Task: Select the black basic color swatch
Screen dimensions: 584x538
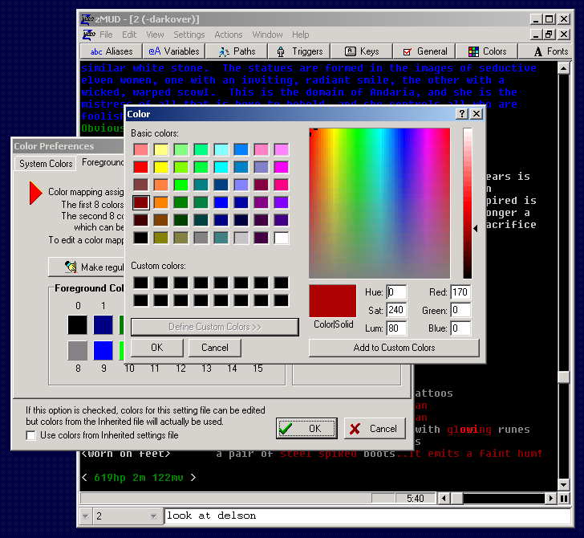Action: (x=141, y=238)
